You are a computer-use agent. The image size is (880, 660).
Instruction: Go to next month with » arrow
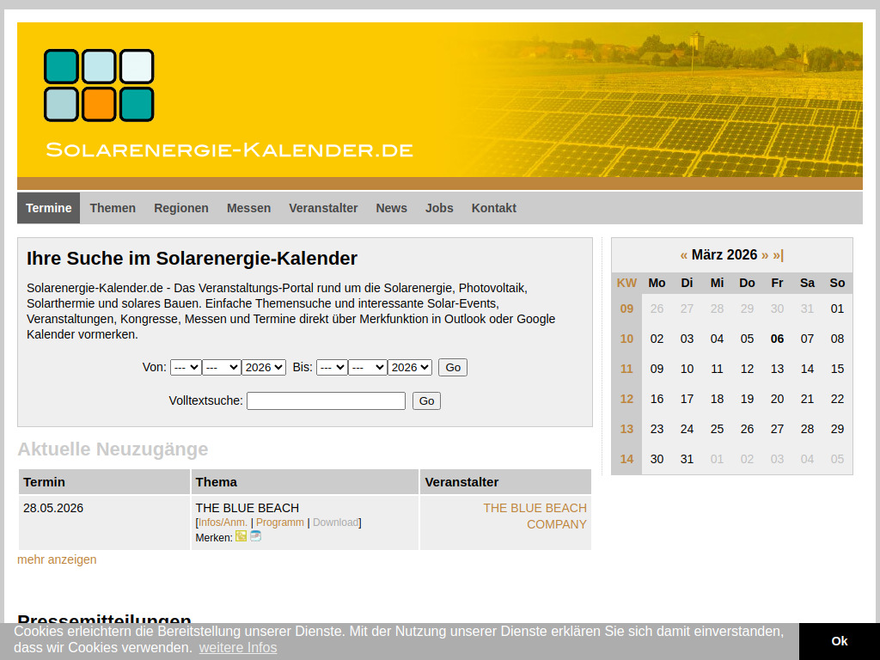point(763,255)
